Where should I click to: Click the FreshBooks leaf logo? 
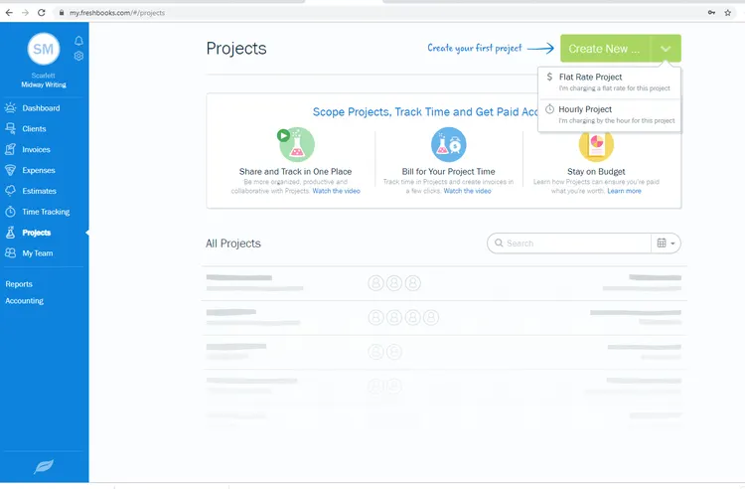[44, 467]
